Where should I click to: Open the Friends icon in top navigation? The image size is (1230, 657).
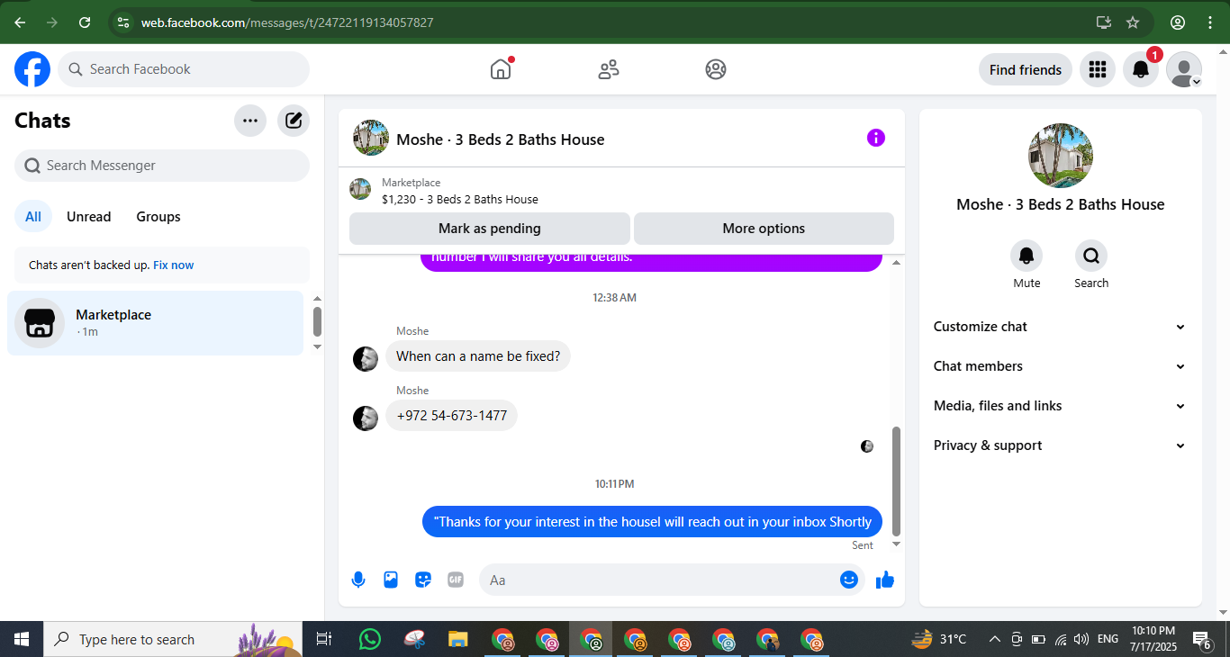coord(609,69)
